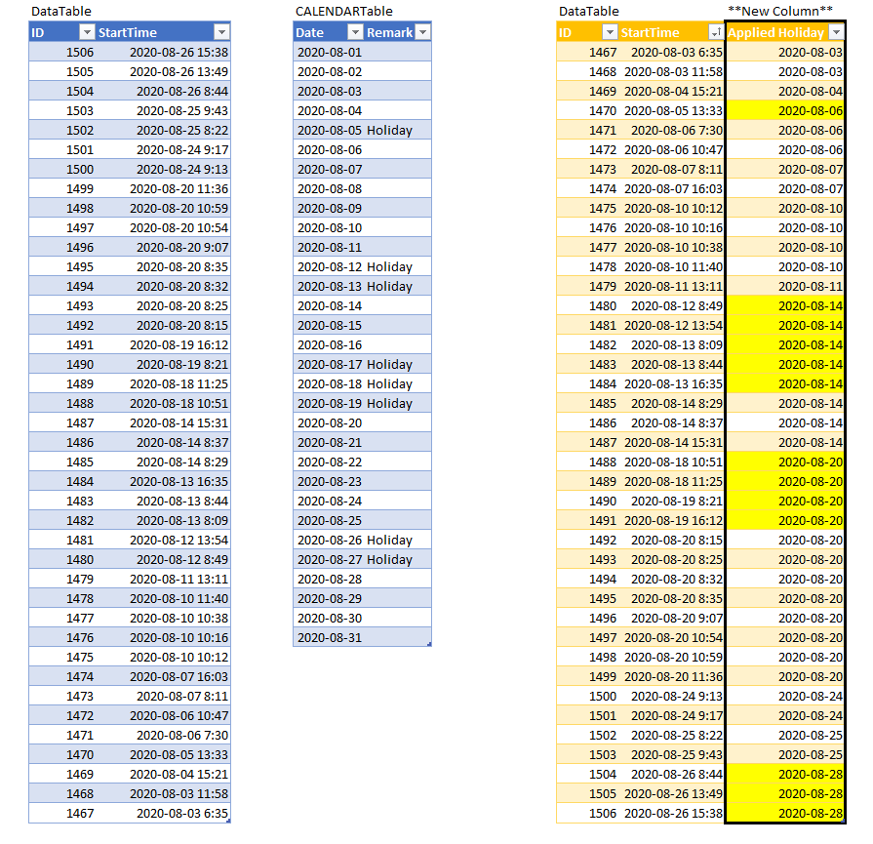
Task: Select the blue StartTime column header
Action: click(x=163, y=32)
